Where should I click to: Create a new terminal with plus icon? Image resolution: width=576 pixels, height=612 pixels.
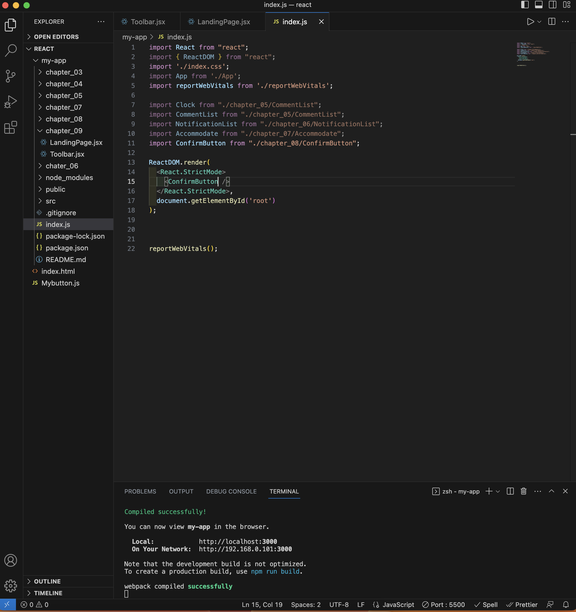point(489,491)
